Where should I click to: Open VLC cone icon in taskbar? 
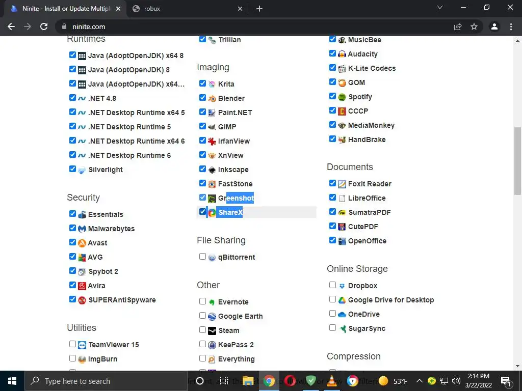point(331,381)
